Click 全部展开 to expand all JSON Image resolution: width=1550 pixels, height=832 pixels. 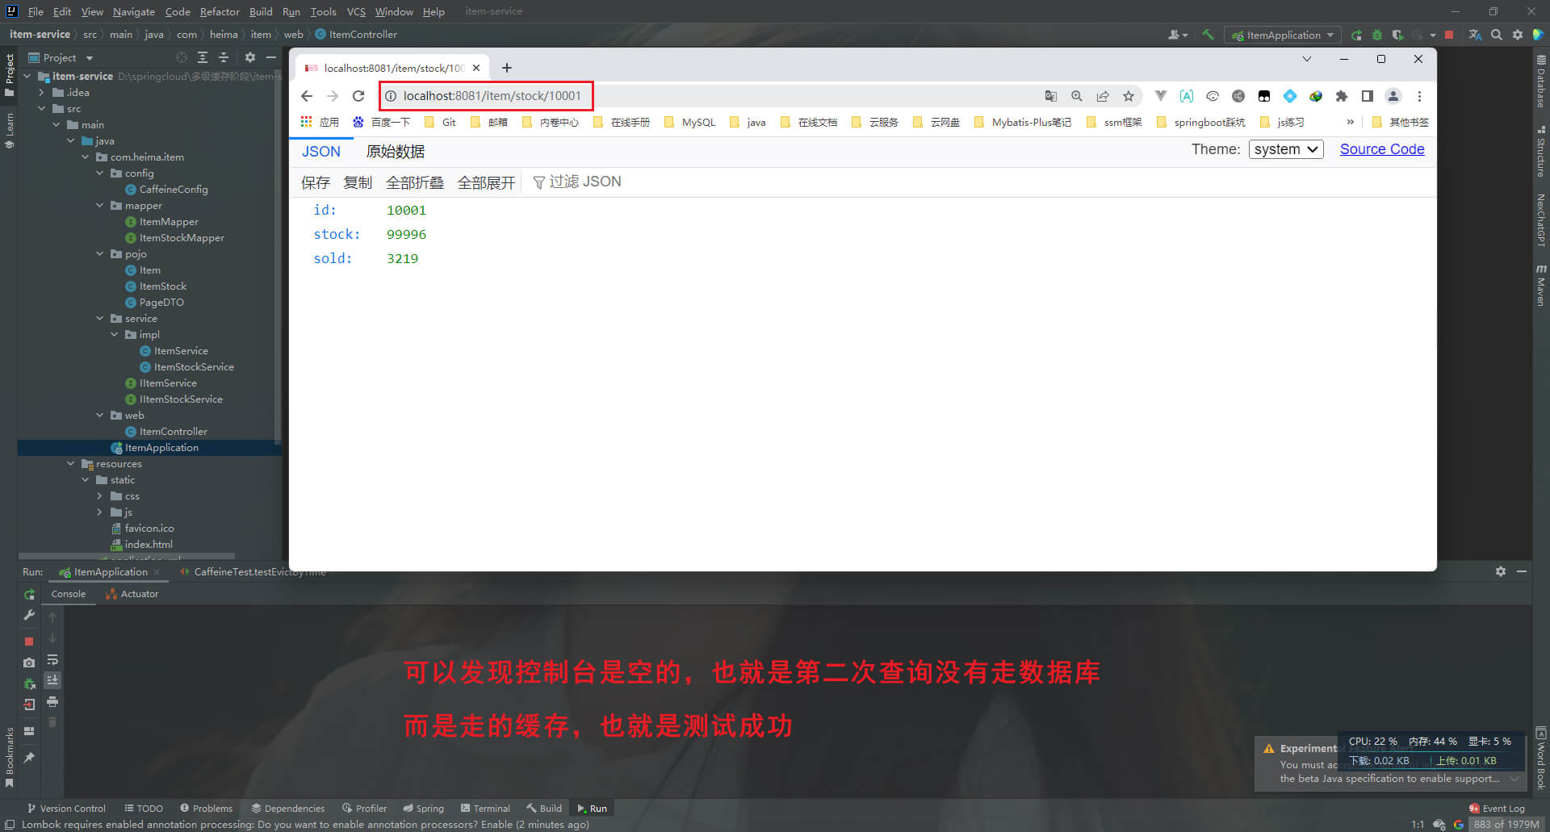click(486, 182)
